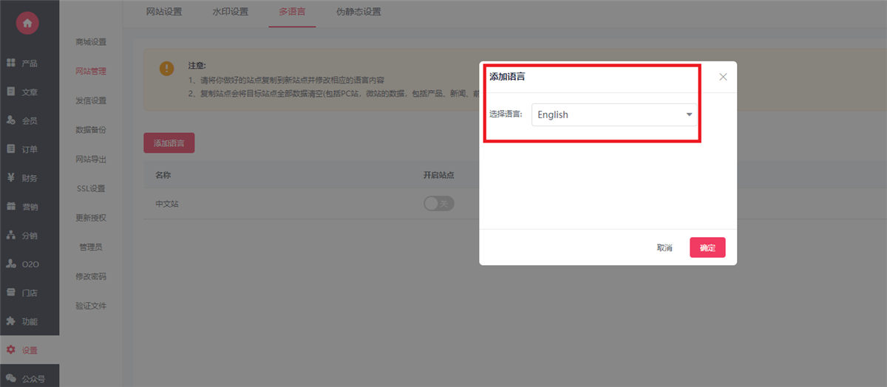This screenshot has height=387, width=887.
Task: Click the 开启站点 column header
Action: click(438, 175)
